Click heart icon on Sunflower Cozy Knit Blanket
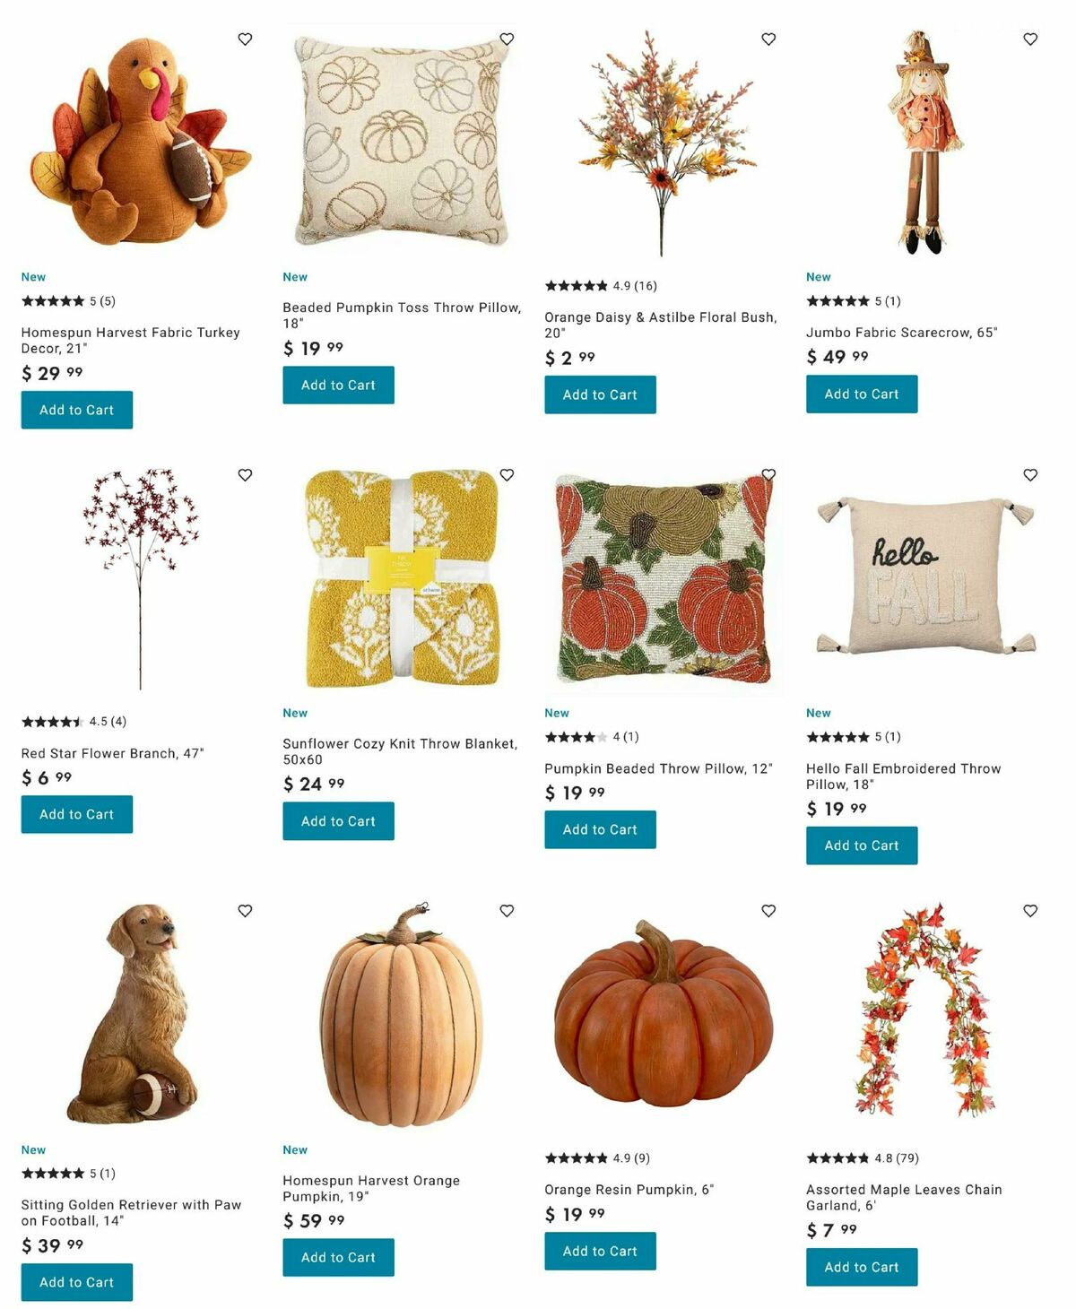Image resolution: width=1076 pixels, height=1309 pixels. (507, 475)
